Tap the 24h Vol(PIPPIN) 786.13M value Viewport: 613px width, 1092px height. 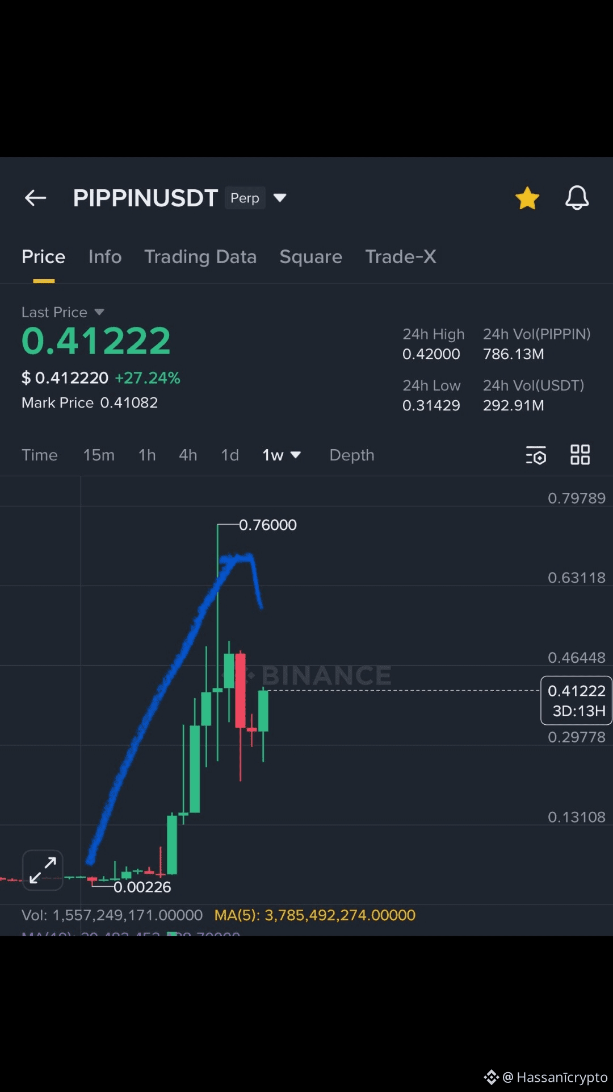514,354
